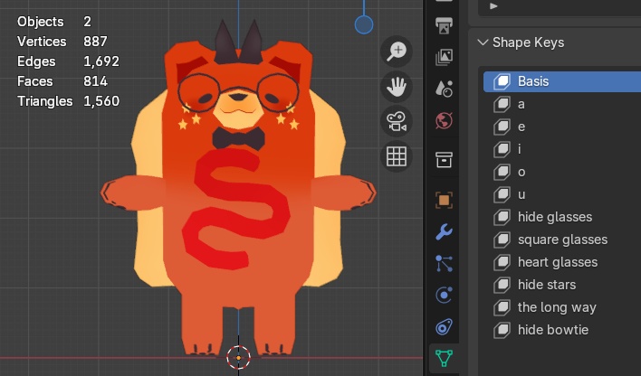Open the Object Constraints properties tab
The width and height of the screenshot is (641, 376).
444,326
